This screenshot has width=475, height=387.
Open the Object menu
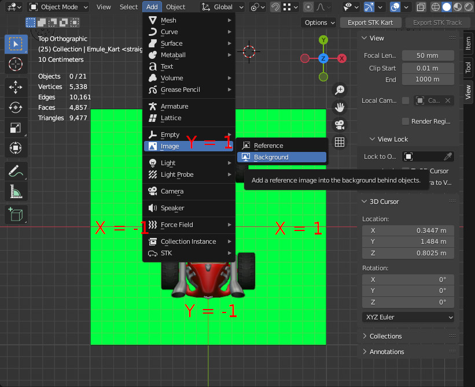pyautogui.click(x=175, y=7)
